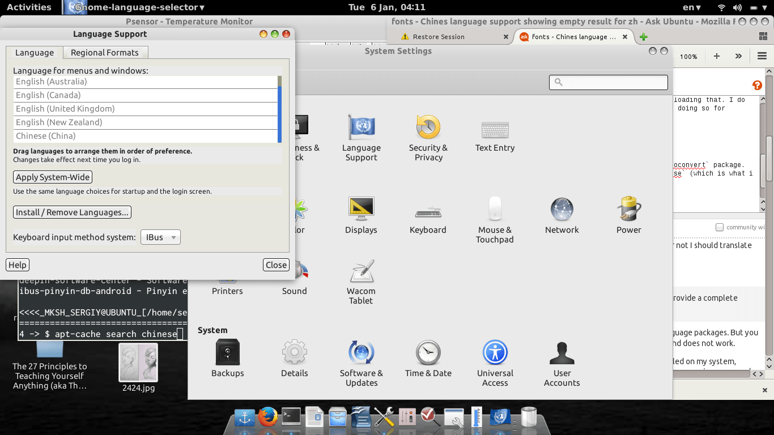Click Firefox zoom in plus button
Viewport: 774px width, 435px height.
click(716, 56)
